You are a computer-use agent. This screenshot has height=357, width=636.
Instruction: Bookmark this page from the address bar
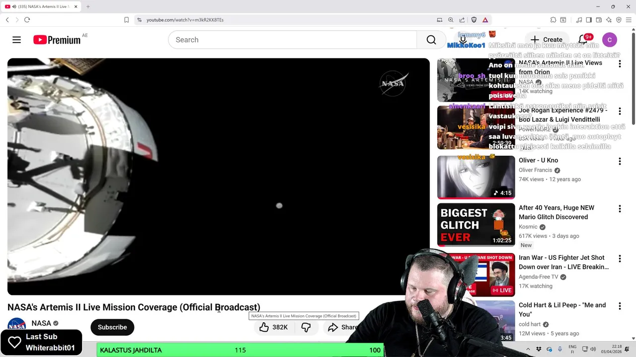pos(126,20)
